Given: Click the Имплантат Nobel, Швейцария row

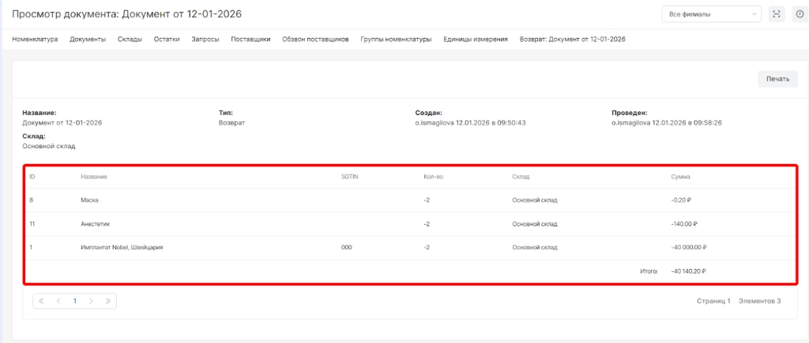Looking at the screenshot, I should (x=122, y=248).
